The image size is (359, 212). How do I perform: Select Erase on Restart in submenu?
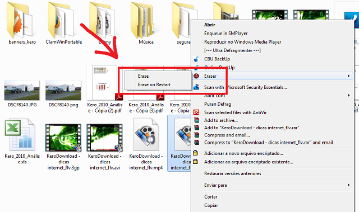click(154, 84)
